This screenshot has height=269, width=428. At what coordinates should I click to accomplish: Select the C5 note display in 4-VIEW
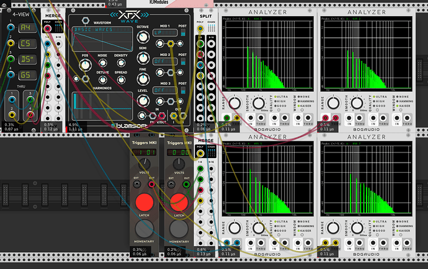(27, 43)
